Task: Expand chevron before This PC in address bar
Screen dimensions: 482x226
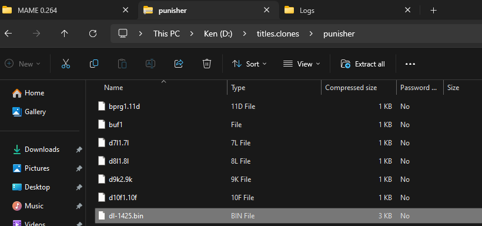Action: 140,34
